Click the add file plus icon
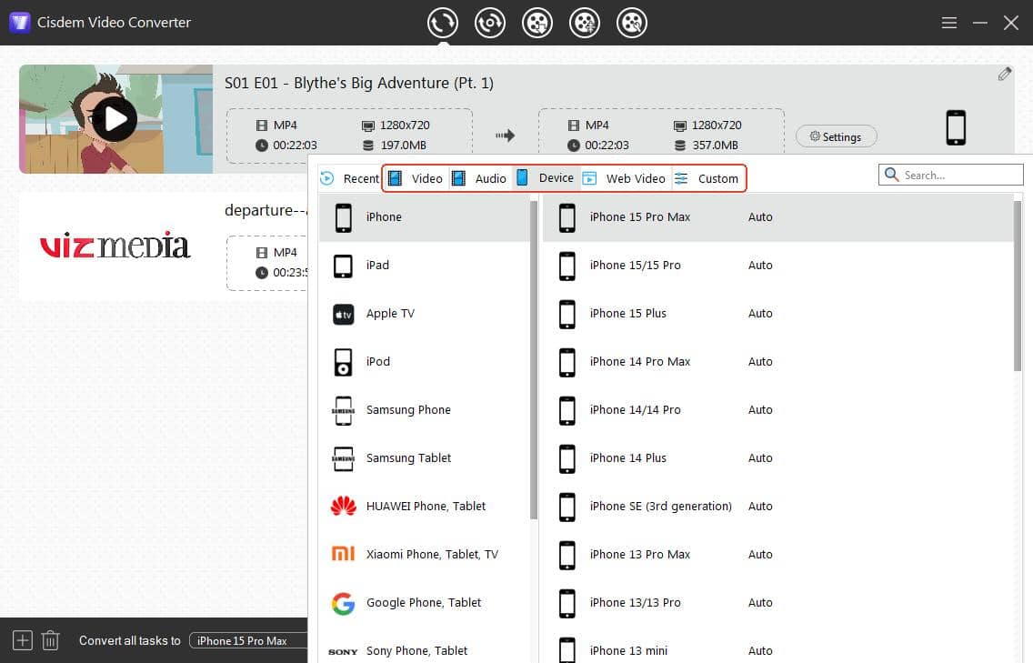The height and width of the screenshot is (663, 1033). [x=23, y=640]
